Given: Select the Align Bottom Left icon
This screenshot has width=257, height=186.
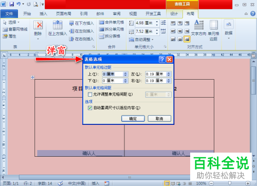Looking at the screenshot, I should tap(173, 39).
